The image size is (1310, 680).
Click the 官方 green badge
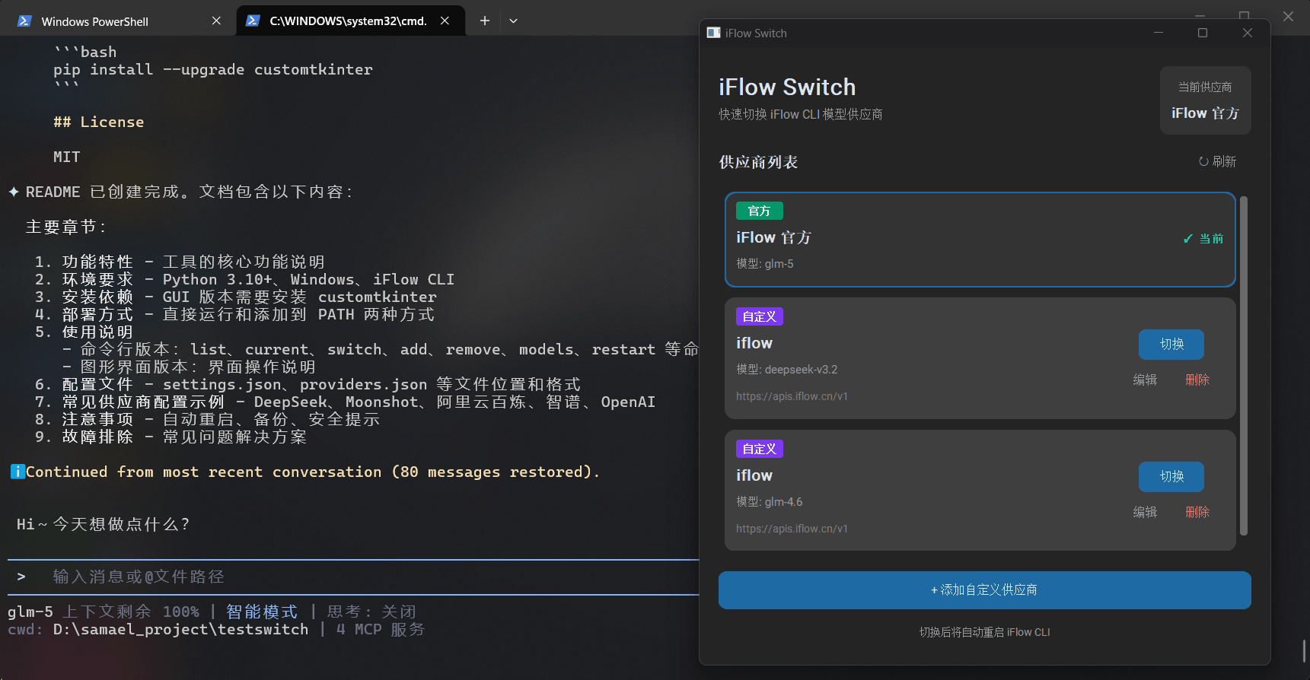[x=759, y=211]
